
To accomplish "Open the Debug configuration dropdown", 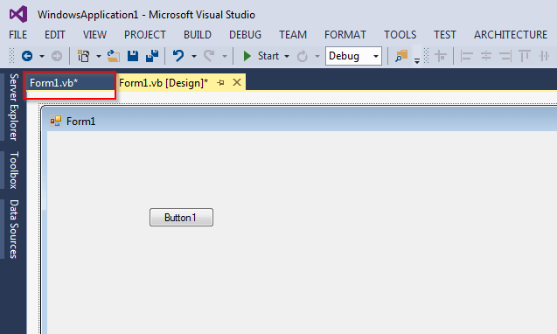I will click(353, 56).
